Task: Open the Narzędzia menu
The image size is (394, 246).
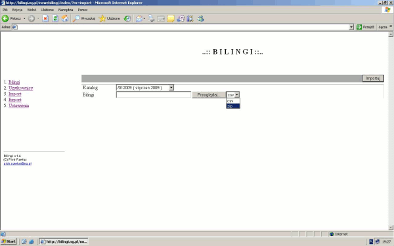Action: 66,10
